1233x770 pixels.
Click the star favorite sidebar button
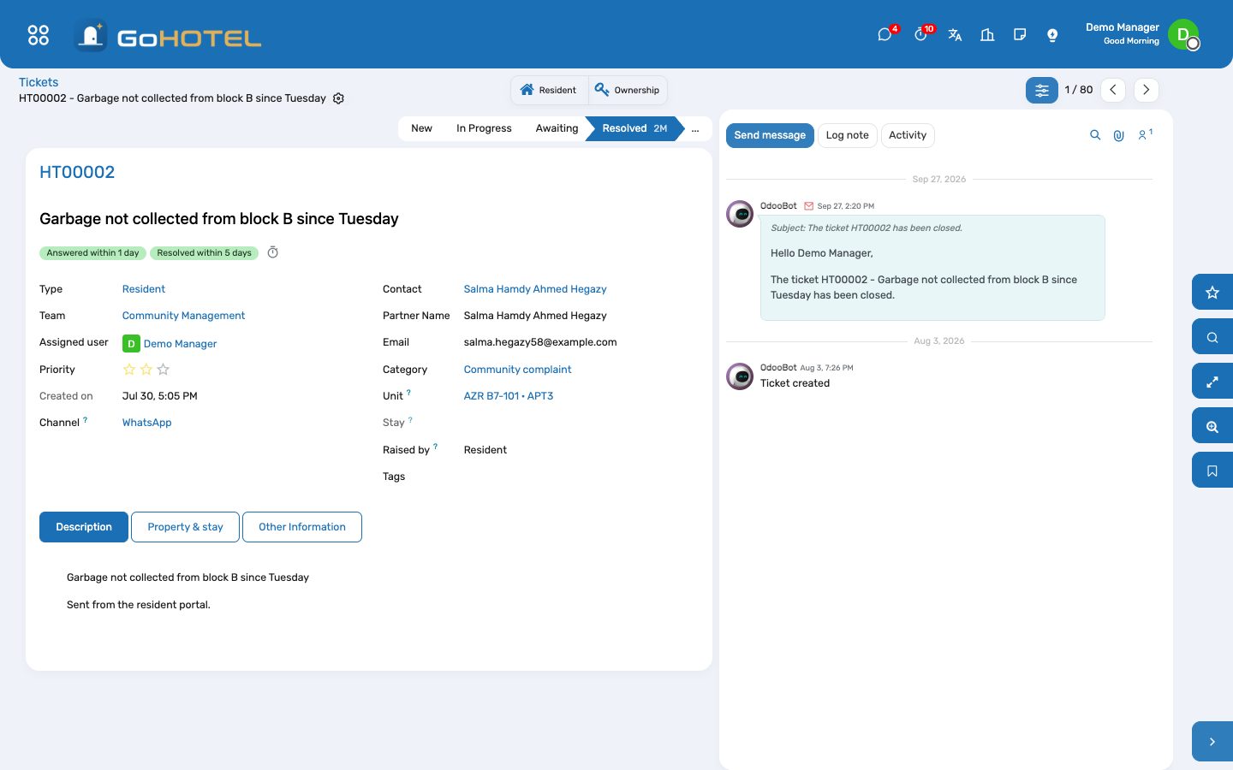1212,293
